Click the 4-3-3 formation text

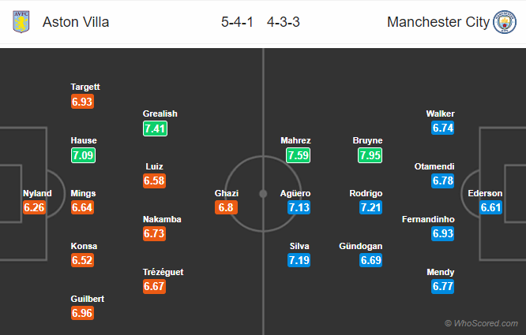click(x=284, y=22)
